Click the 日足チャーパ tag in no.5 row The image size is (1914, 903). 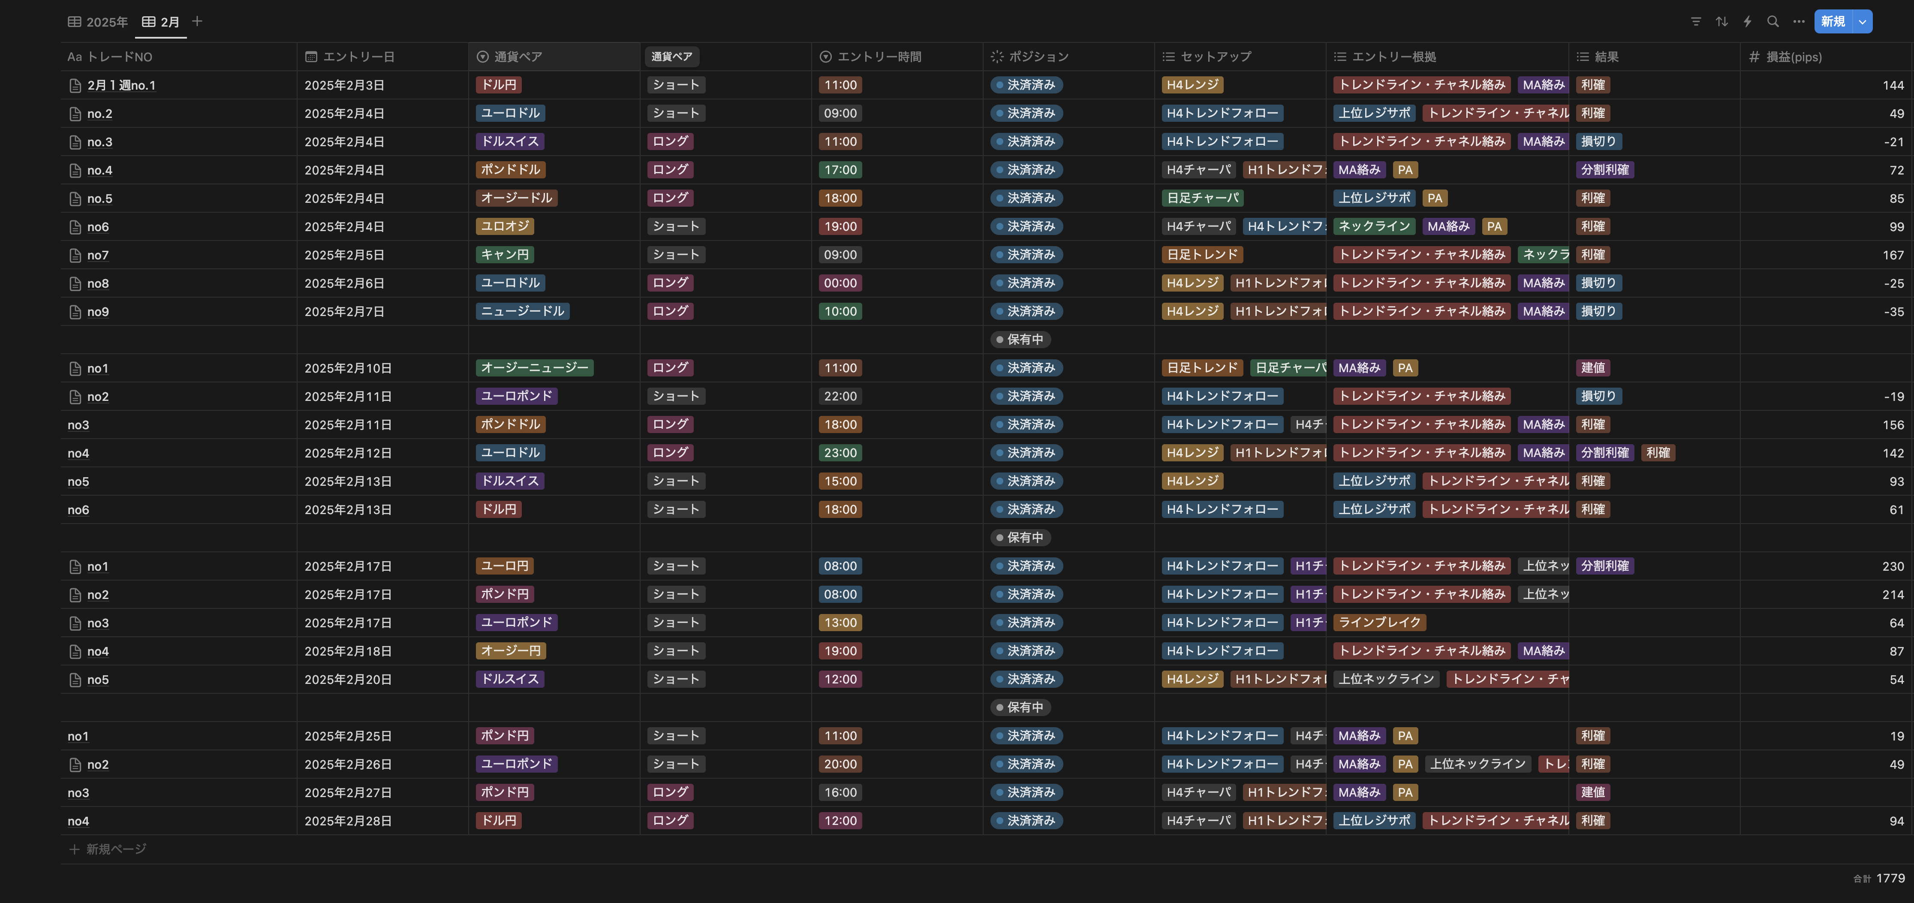(x=1203, y=198)
